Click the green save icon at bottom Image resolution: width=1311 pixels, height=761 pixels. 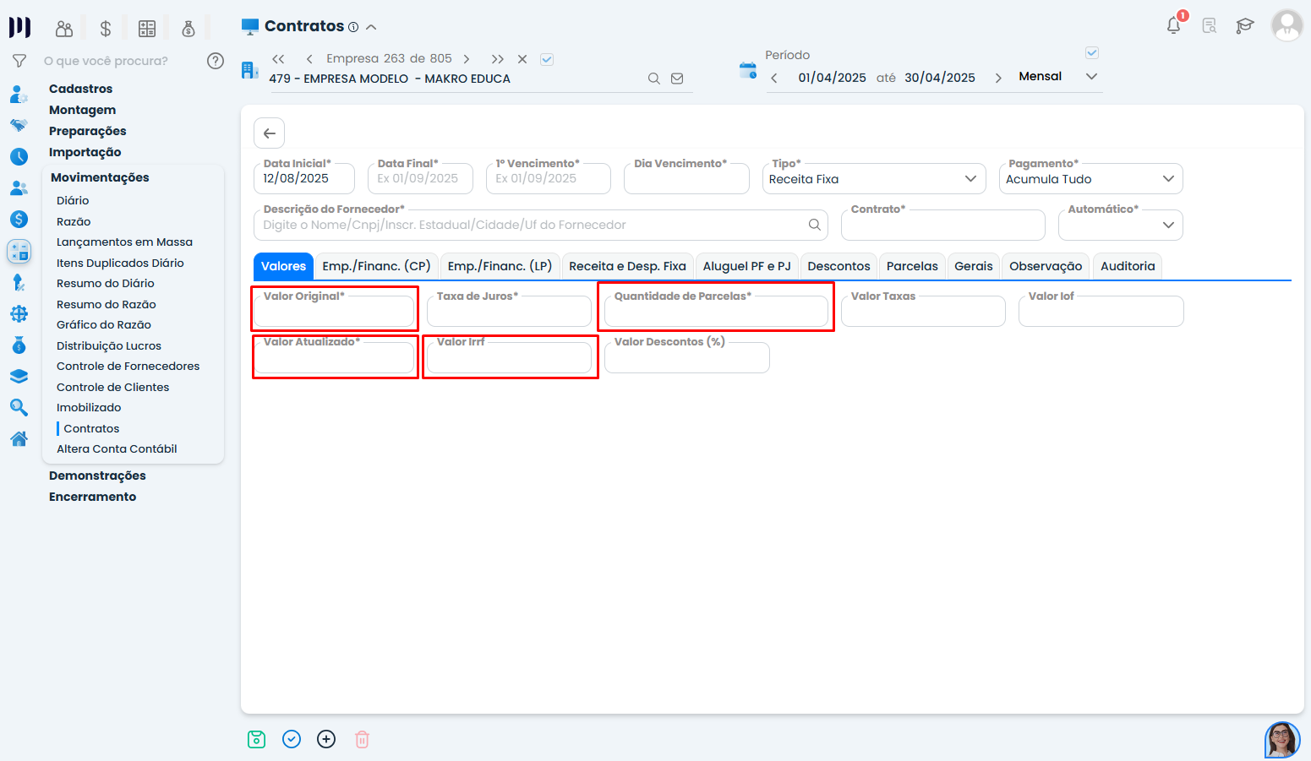256,740
